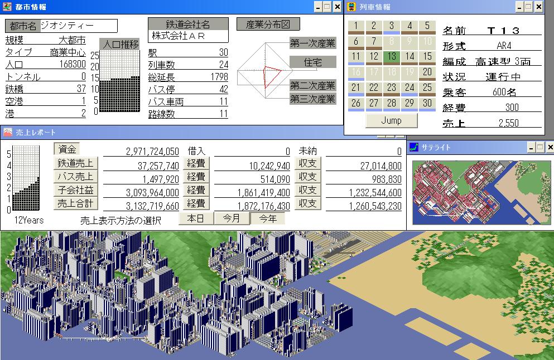This screenshot has height=360, width=554.
Task: Click the 鉄道売上 button
Action: 76,163
